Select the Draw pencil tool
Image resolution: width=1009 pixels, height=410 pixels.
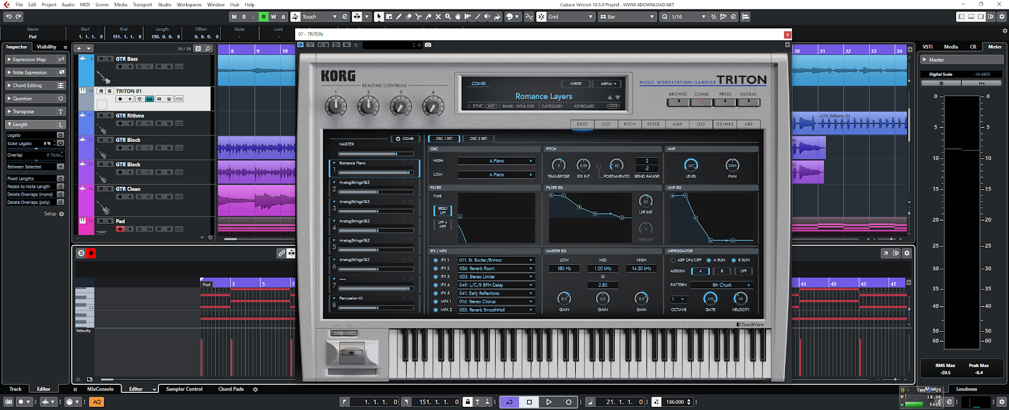[x=399, y=16]
